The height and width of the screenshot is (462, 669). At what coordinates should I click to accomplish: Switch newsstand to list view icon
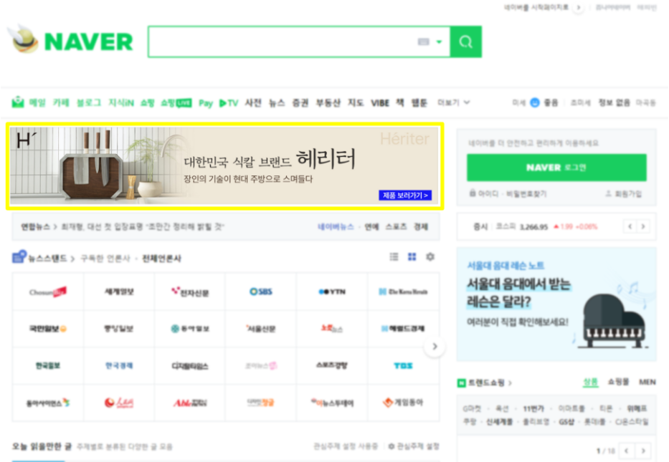pos(394,256)
